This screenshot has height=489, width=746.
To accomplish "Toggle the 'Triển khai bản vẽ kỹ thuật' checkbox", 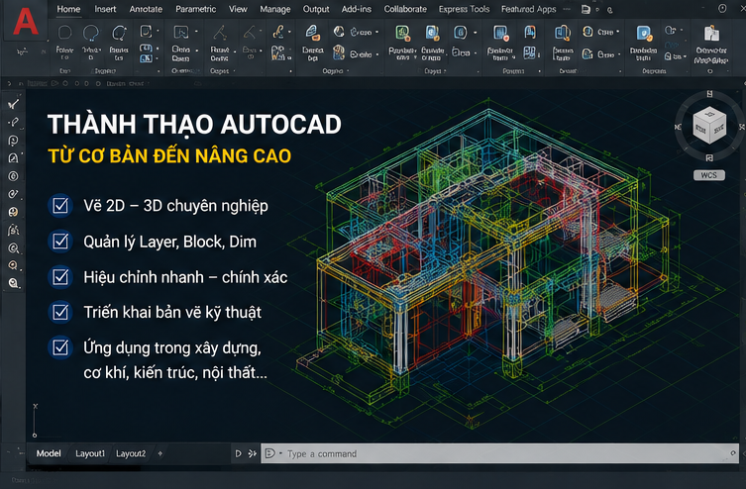I will click(x=60, y=312).
